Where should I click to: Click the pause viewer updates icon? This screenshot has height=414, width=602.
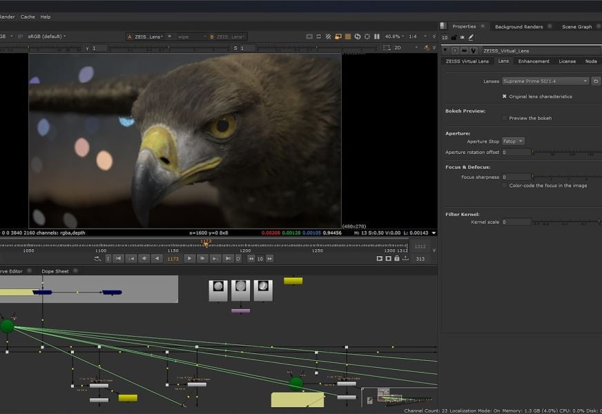click(x=376, y=37)
